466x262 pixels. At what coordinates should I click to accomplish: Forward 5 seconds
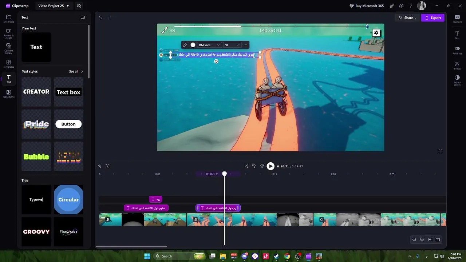pyautogui.click(x=262, y=166)
